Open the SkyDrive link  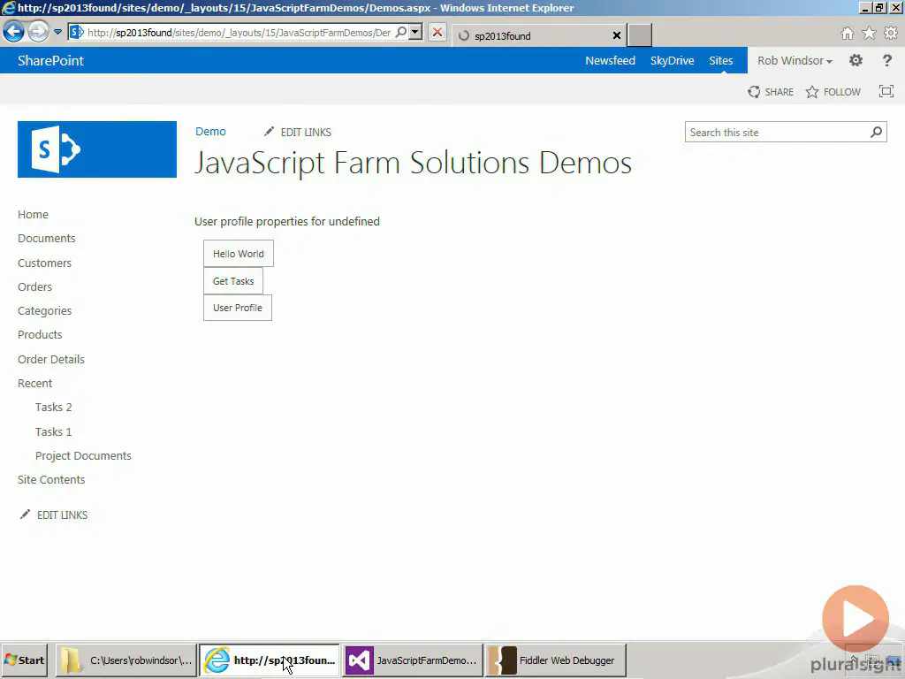coord(672,61)
